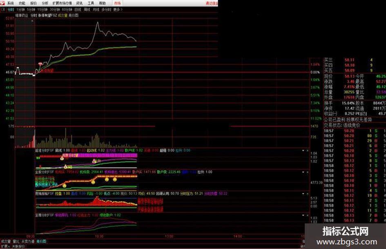This screenshot has width=386, height=249.
Task: Open the 资讯 menu
Action: point(79,3)
